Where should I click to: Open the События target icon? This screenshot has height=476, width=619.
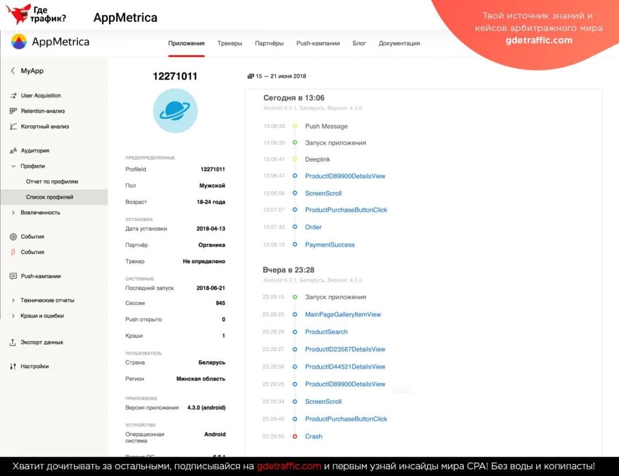coord(13,237)
